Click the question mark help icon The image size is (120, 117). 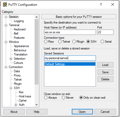click(101, 4)
